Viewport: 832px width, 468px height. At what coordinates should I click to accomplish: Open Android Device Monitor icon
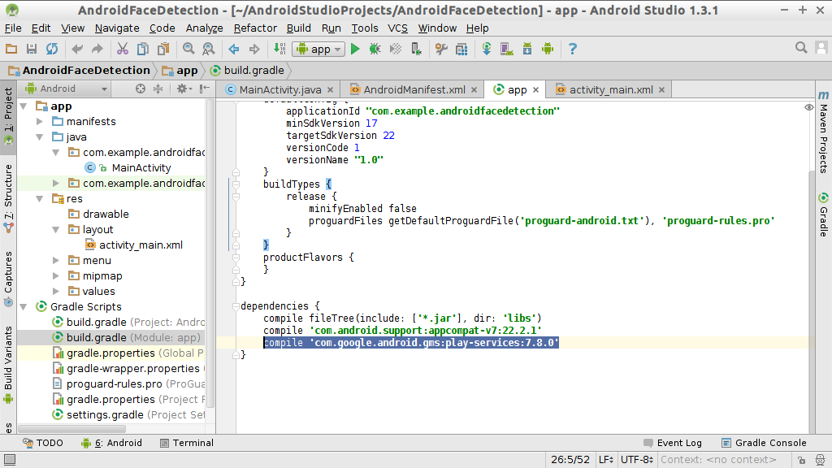pos(548,50)
